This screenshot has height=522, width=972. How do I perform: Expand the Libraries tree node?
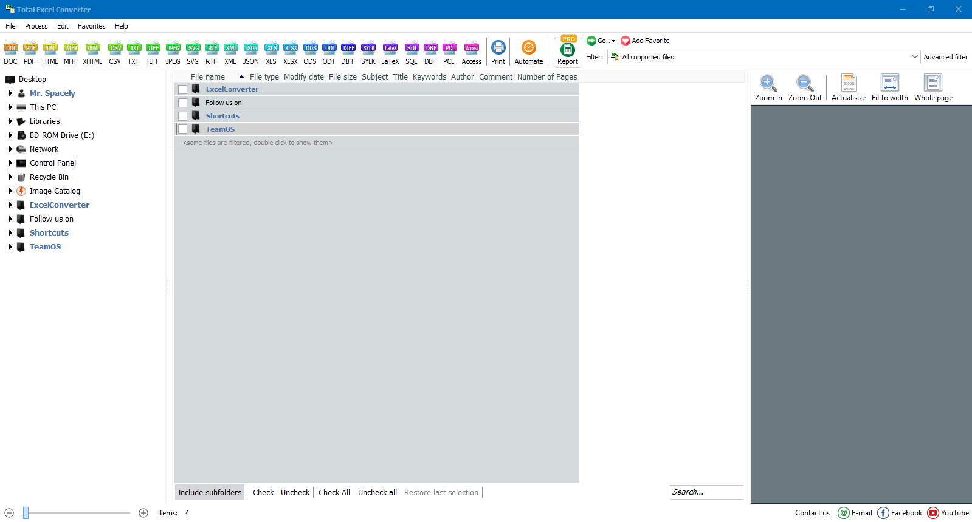tap(10, 121)
